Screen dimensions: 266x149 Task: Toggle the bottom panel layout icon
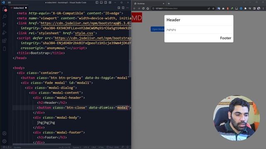pos(101,2)
